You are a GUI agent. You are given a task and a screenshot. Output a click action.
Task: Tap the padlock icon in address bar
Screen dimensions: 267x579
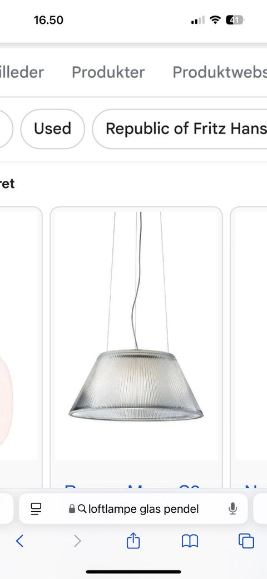(x=72, y=509)
